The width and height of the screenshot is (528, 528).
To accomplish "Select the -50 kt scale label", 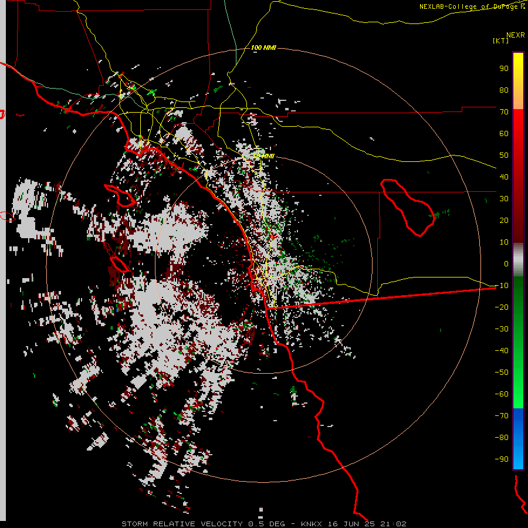I will pyautogui.click(x=502, y=373).
